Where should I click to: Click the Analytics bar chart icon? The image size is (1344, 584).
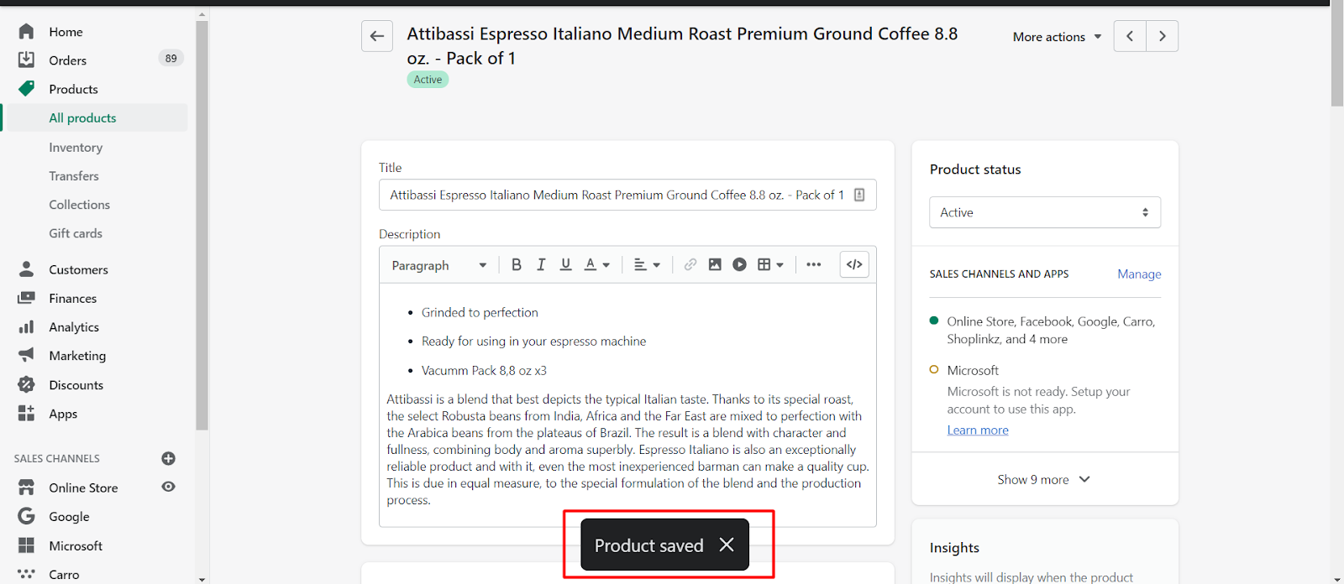(26, 326)
